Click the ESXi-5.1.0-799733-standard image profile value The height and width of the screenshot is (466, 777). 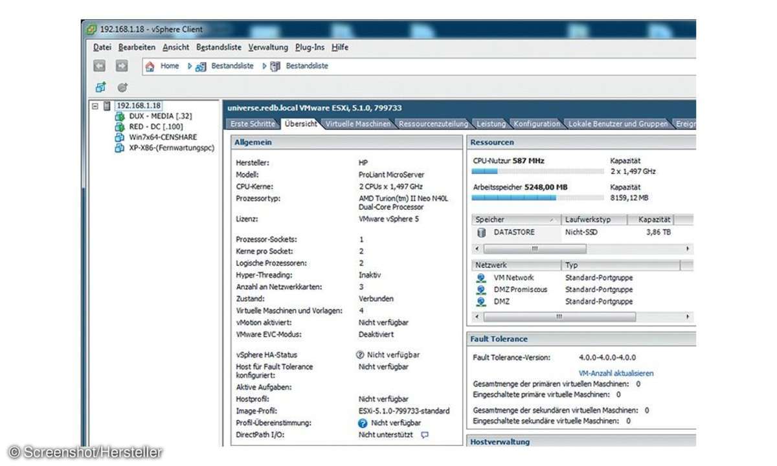[404, 411]
